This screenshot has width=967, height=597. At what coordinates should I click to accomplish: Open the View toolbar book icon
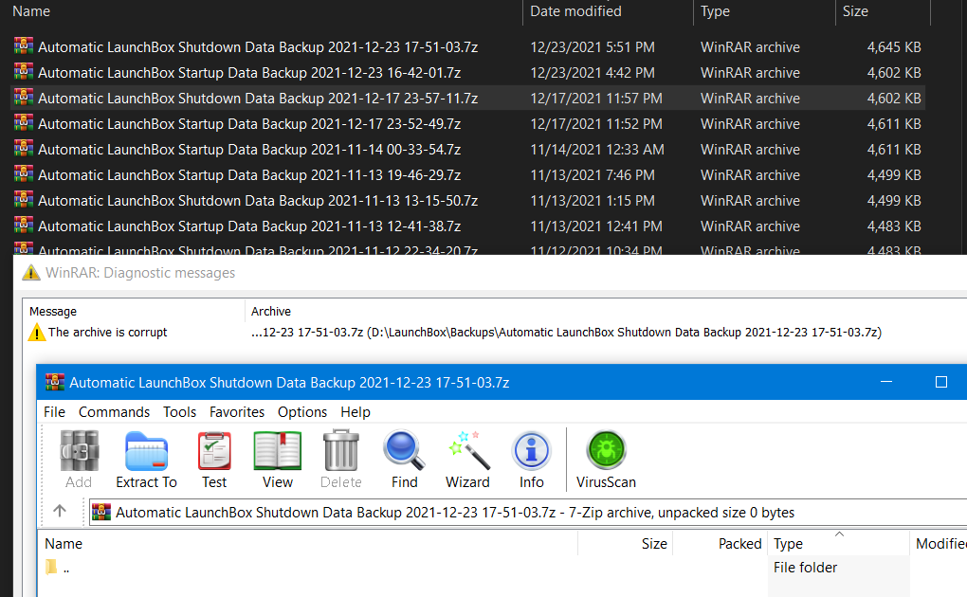278,451
